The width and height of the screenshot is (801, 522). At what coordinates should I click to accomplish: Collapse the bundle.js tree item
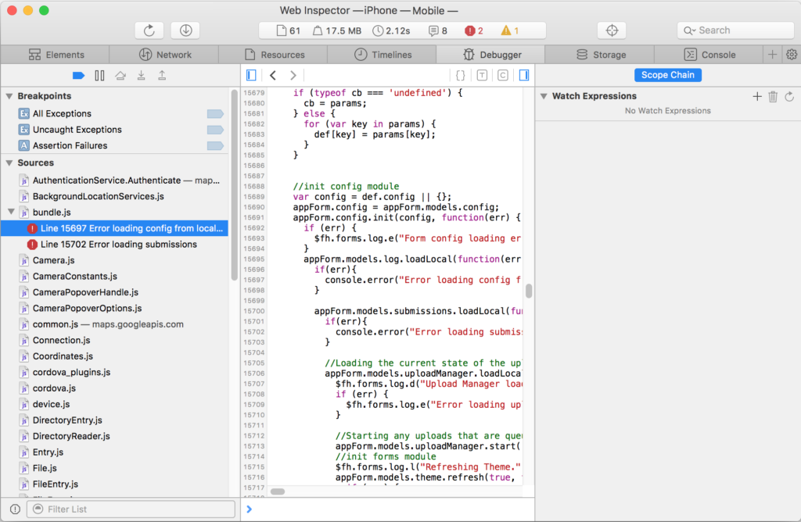point(10,212)
